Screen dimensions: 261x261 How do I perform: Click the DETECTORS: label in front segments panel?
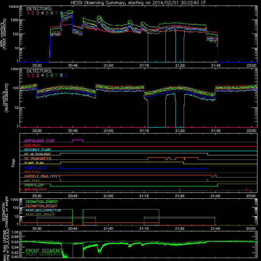(x=39, y=8)
